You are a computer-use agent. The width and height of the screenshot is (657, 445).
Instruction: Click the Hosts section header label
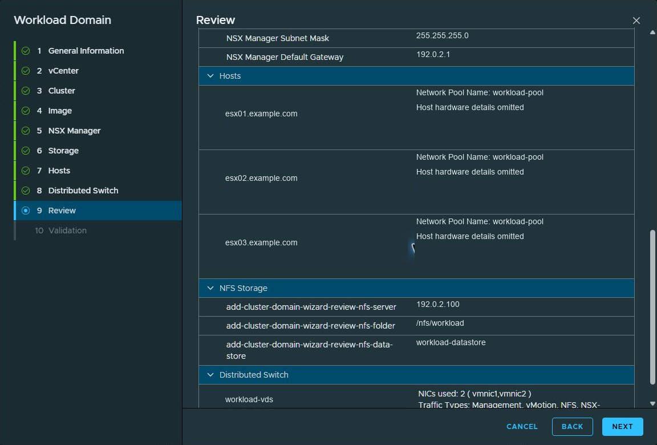click(x=230, y=76)
